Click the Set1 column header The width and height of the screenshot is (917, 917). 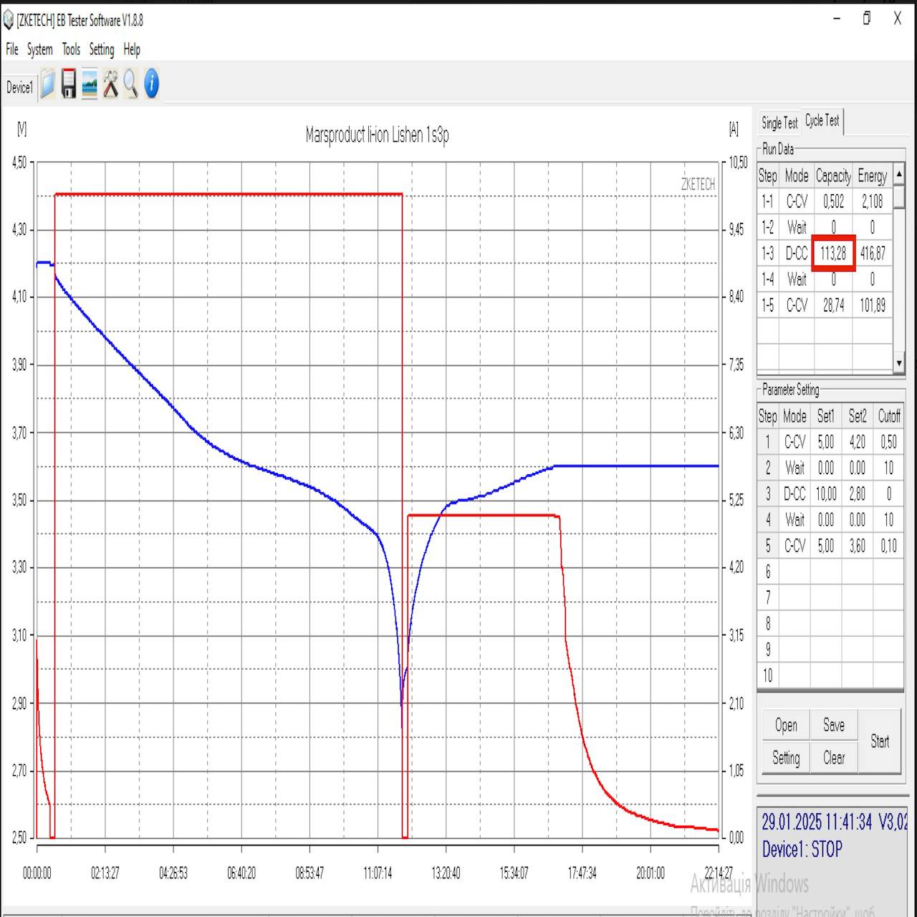(826, 416)
